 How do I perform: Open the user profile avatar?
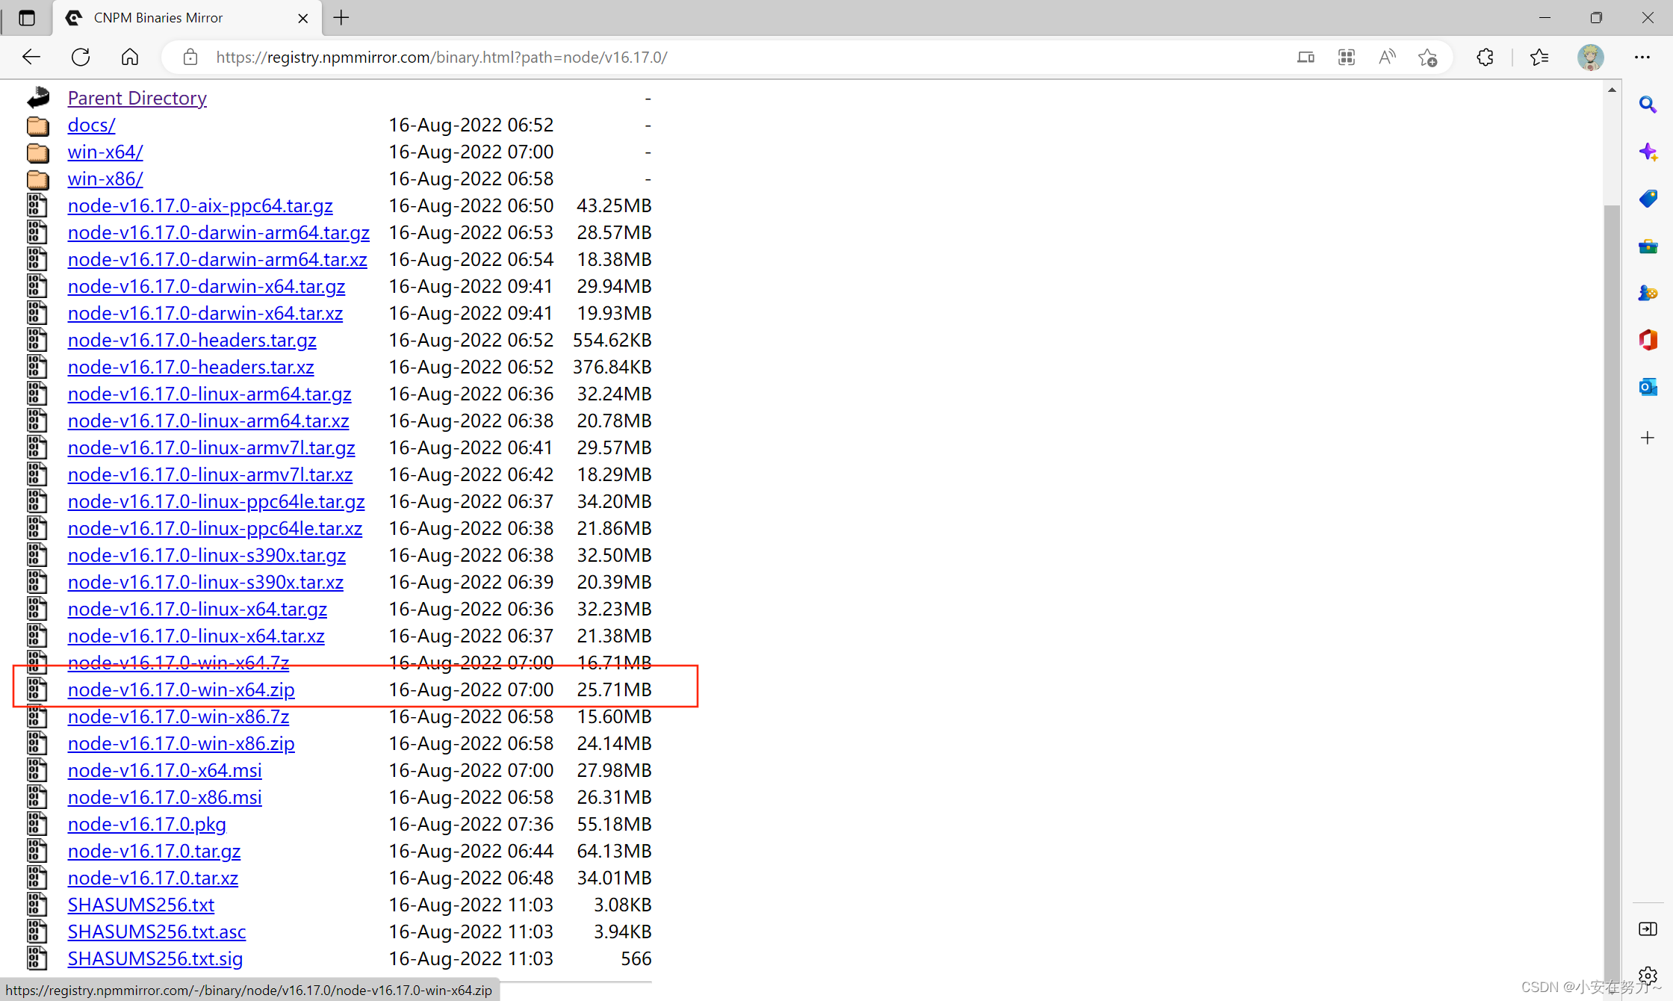[x=1591, y=57]
